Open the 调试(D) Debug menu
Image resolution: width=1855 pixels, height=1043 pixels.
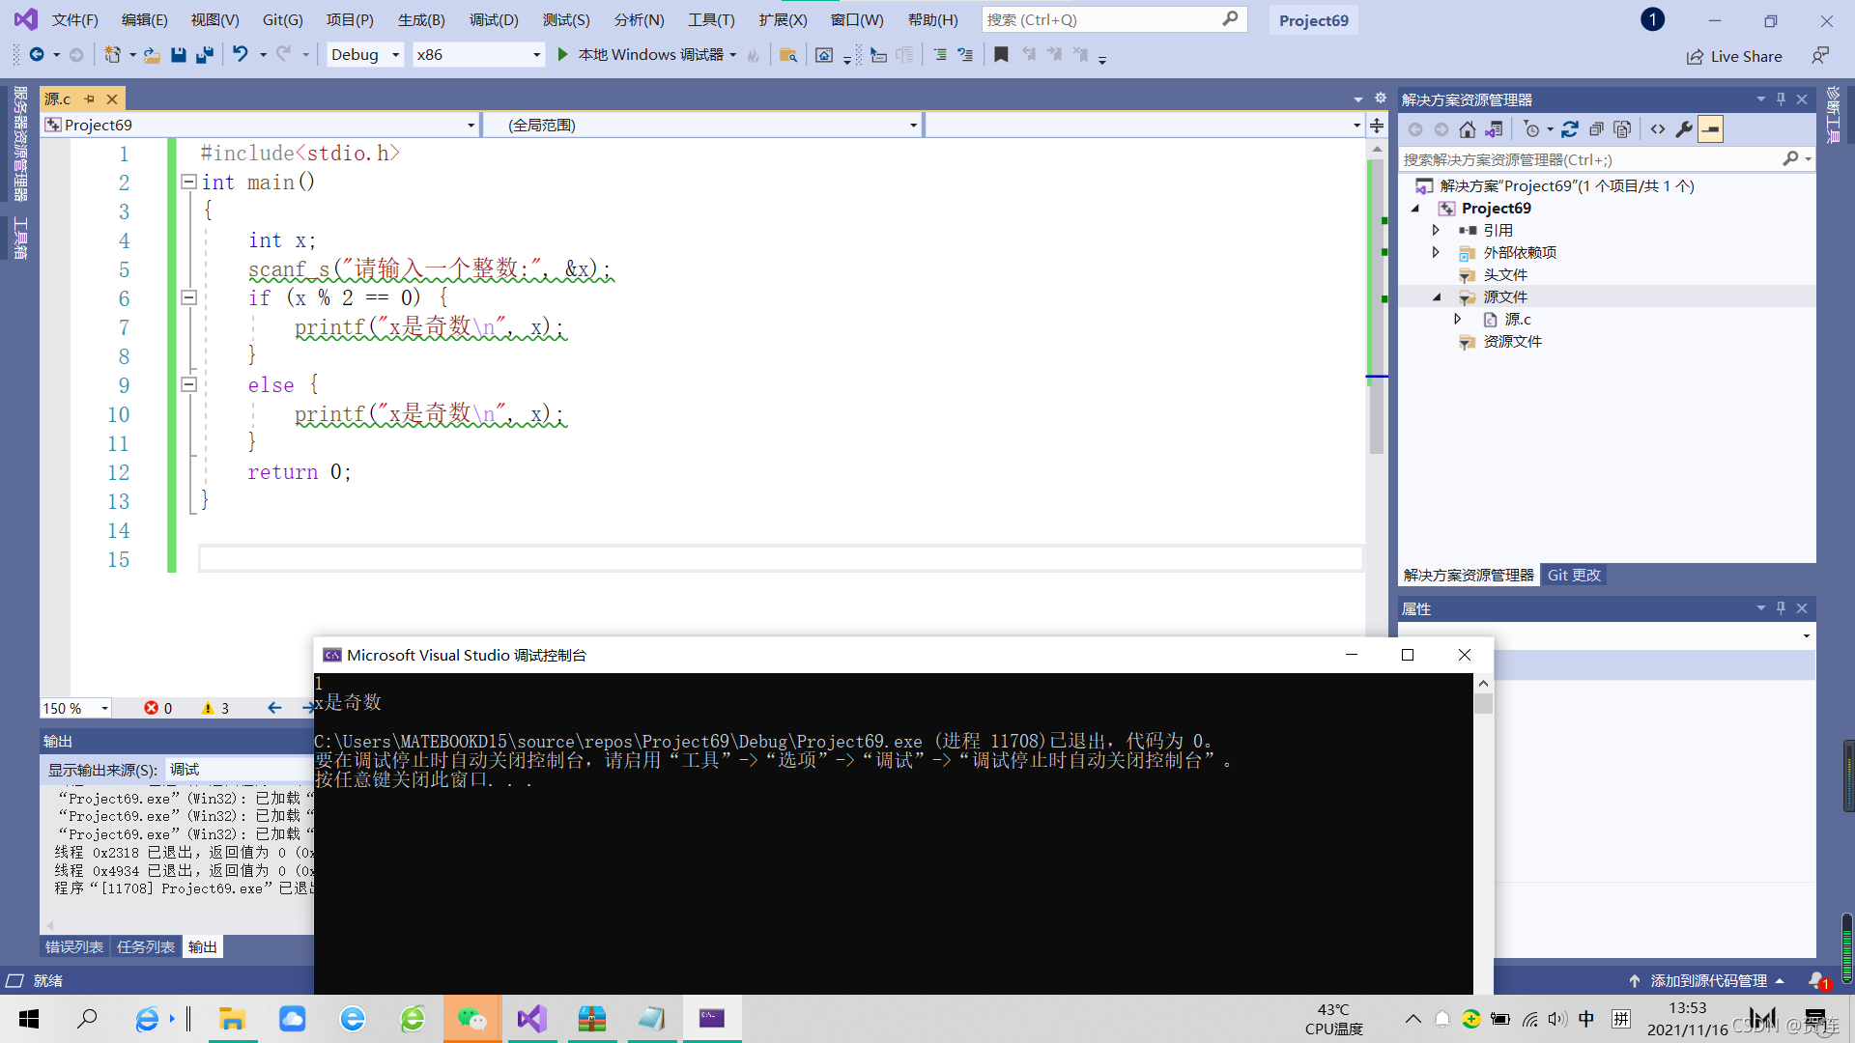click(x=494, y=19)
